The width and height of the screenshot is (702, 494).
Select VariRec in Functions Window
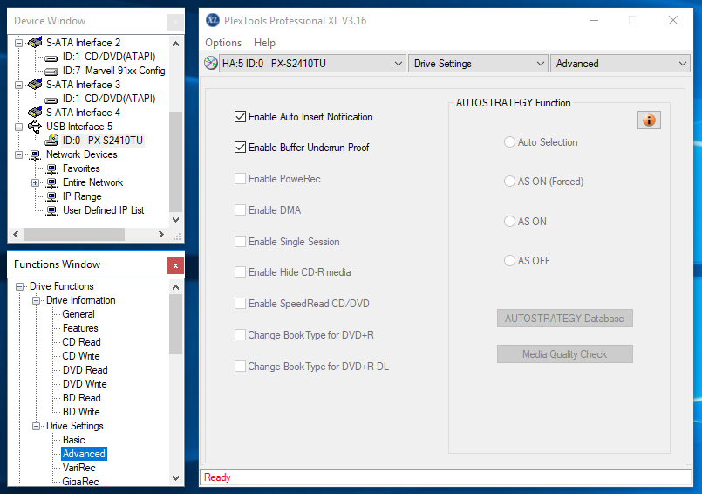tap(78, 468)
